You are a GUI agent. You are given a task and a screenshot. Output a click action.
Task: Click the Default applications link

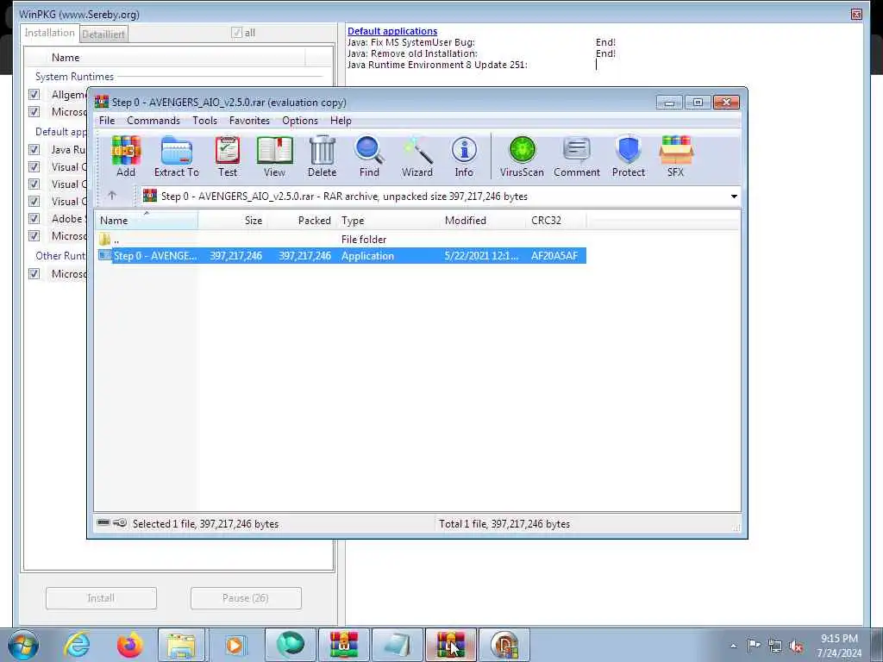click(x=392, y=31)
